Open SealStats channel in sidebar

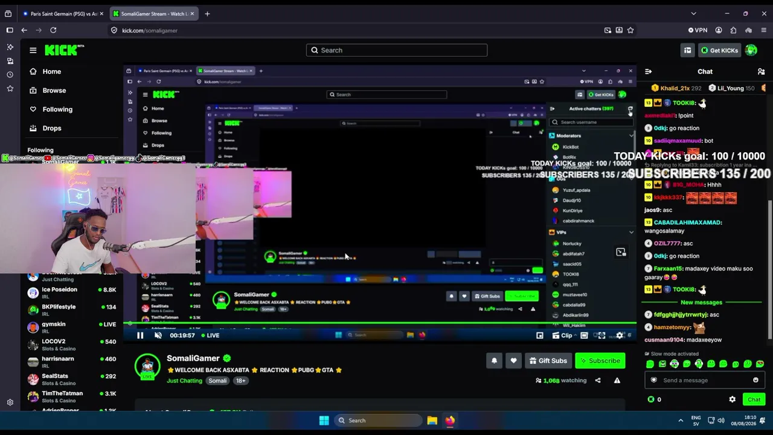point(72,379)
